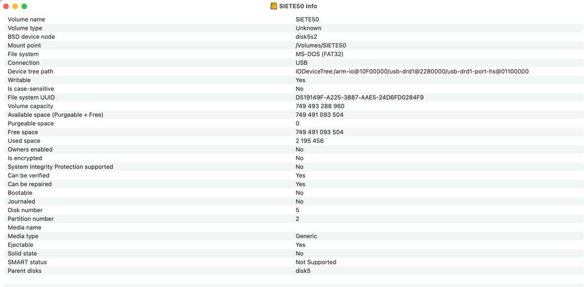Click the BSD device node disk5s2 value

[x=306, y=37]
